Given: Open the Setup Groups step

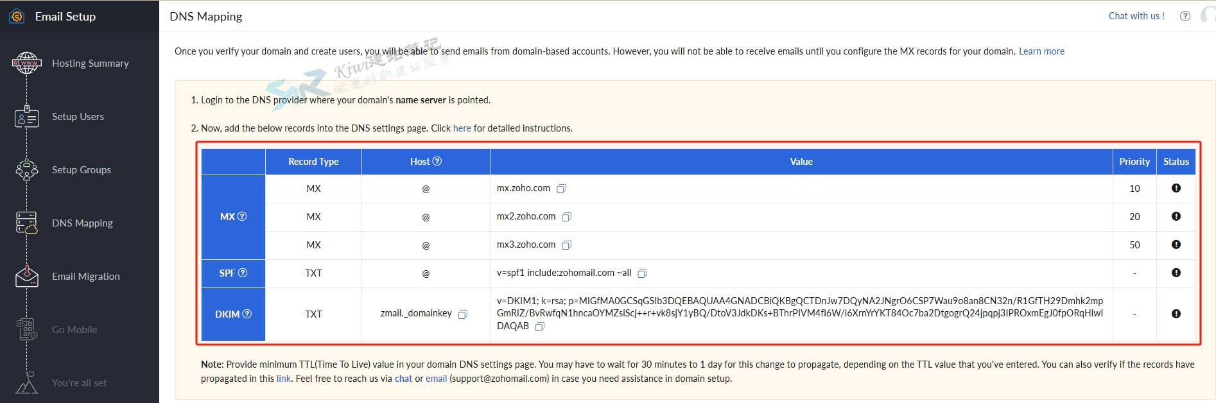Looking at the screenshot, I should click(82, 170).
